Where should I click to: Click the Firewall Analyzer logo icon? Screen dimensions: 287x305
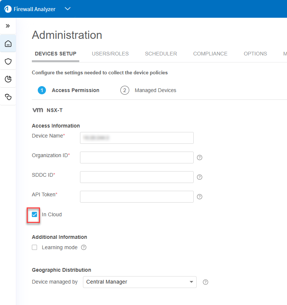click(8, 9)
